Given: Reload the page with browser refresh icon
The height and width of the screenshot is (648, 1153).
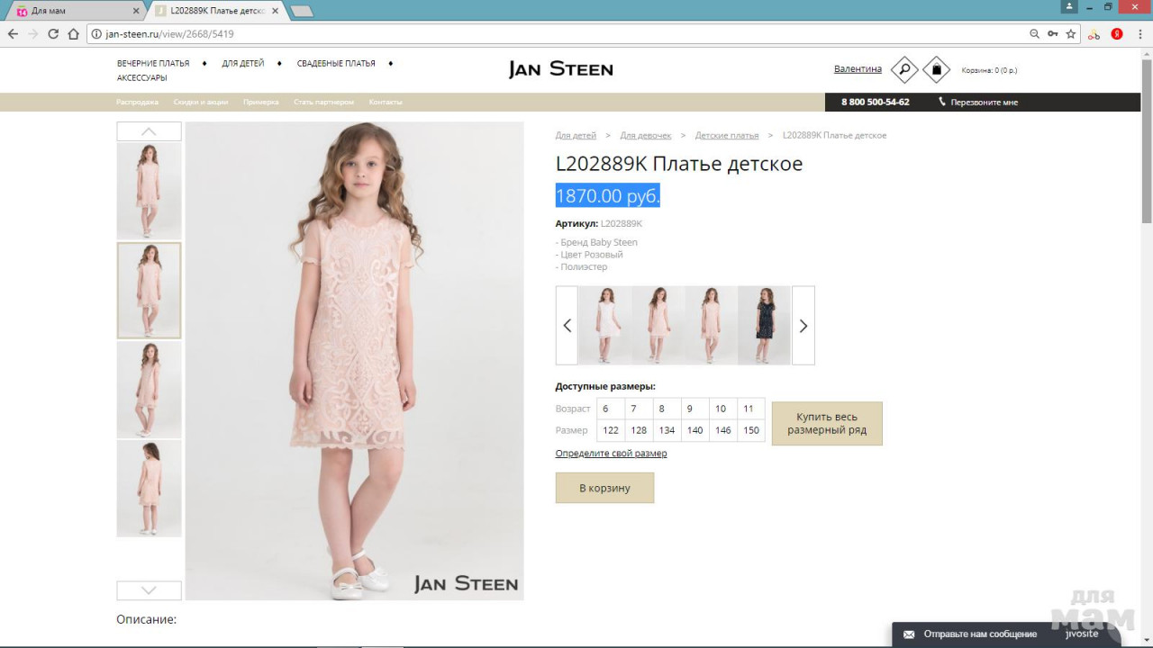Looking at the screenshot, I should [x=53, y=34].
